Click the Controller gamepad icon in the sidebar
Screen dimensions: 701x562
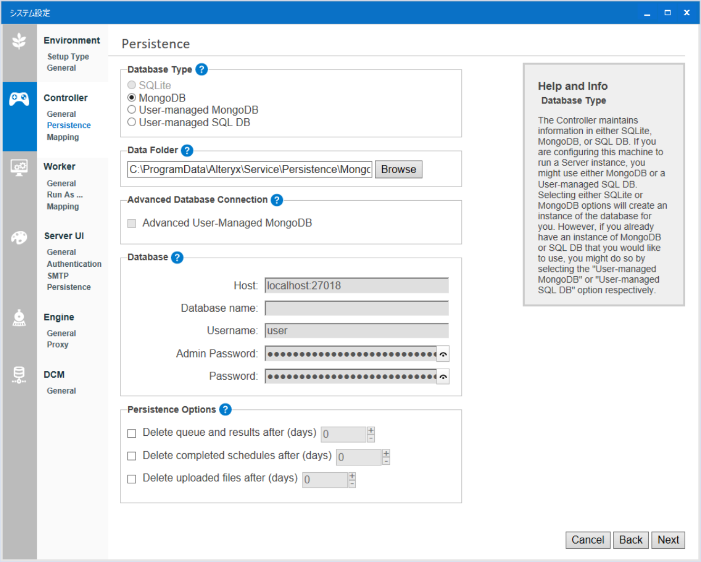20,98
